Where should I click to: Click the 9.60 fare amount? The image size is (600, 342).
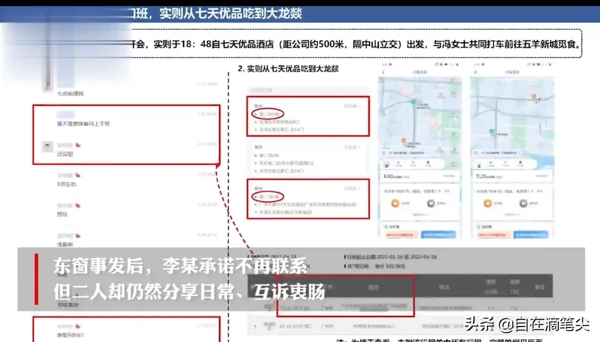[388, 177]
